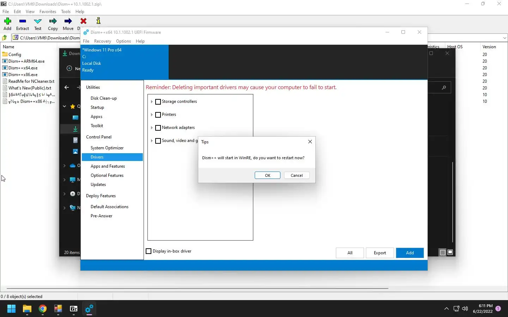Viewport: 508px width, 317px height.
Task: Open the Windows Start menu
Action: click(x=11, y=309)
